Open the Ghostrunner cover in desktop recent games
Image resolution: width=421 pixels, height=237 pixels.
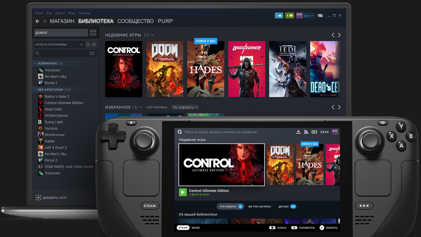pyautogui.click(x=247, y=69)
